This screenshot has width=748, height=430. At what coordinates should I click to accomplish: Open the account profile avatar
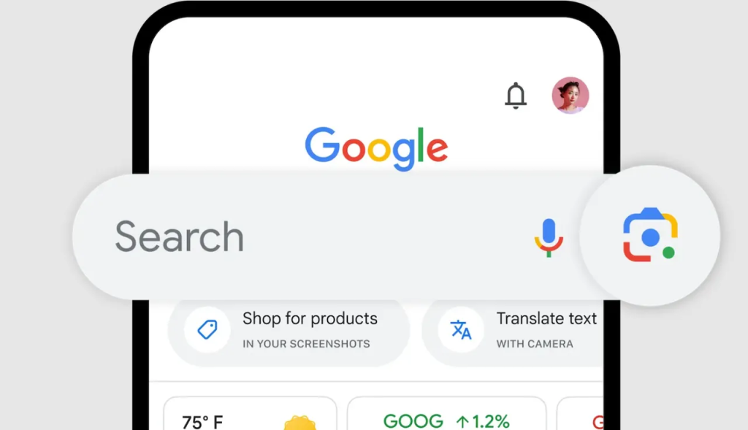[x=570, y=96]
